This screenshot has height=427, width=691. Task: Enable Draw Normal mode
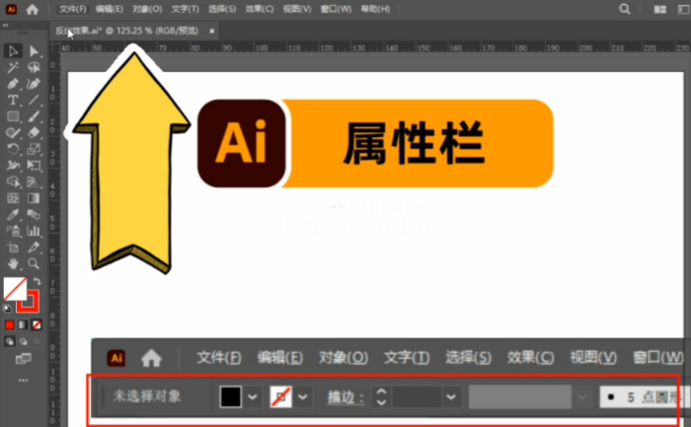(x=9, y=341)
